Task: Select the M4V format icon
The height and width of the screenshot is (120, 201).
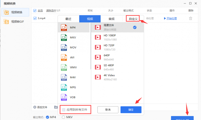Action: pos(64,77)
